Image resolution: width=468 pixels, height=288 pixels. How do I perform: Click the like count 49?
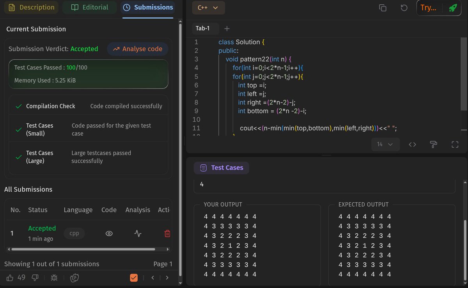(x=21, y=277)
